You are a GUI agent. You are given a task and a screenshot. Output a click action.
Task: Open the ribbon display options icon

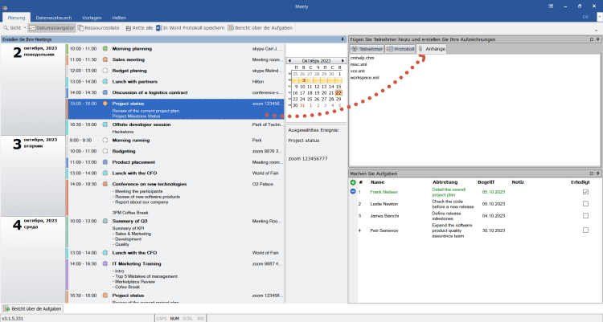click(x=551, y=6)
